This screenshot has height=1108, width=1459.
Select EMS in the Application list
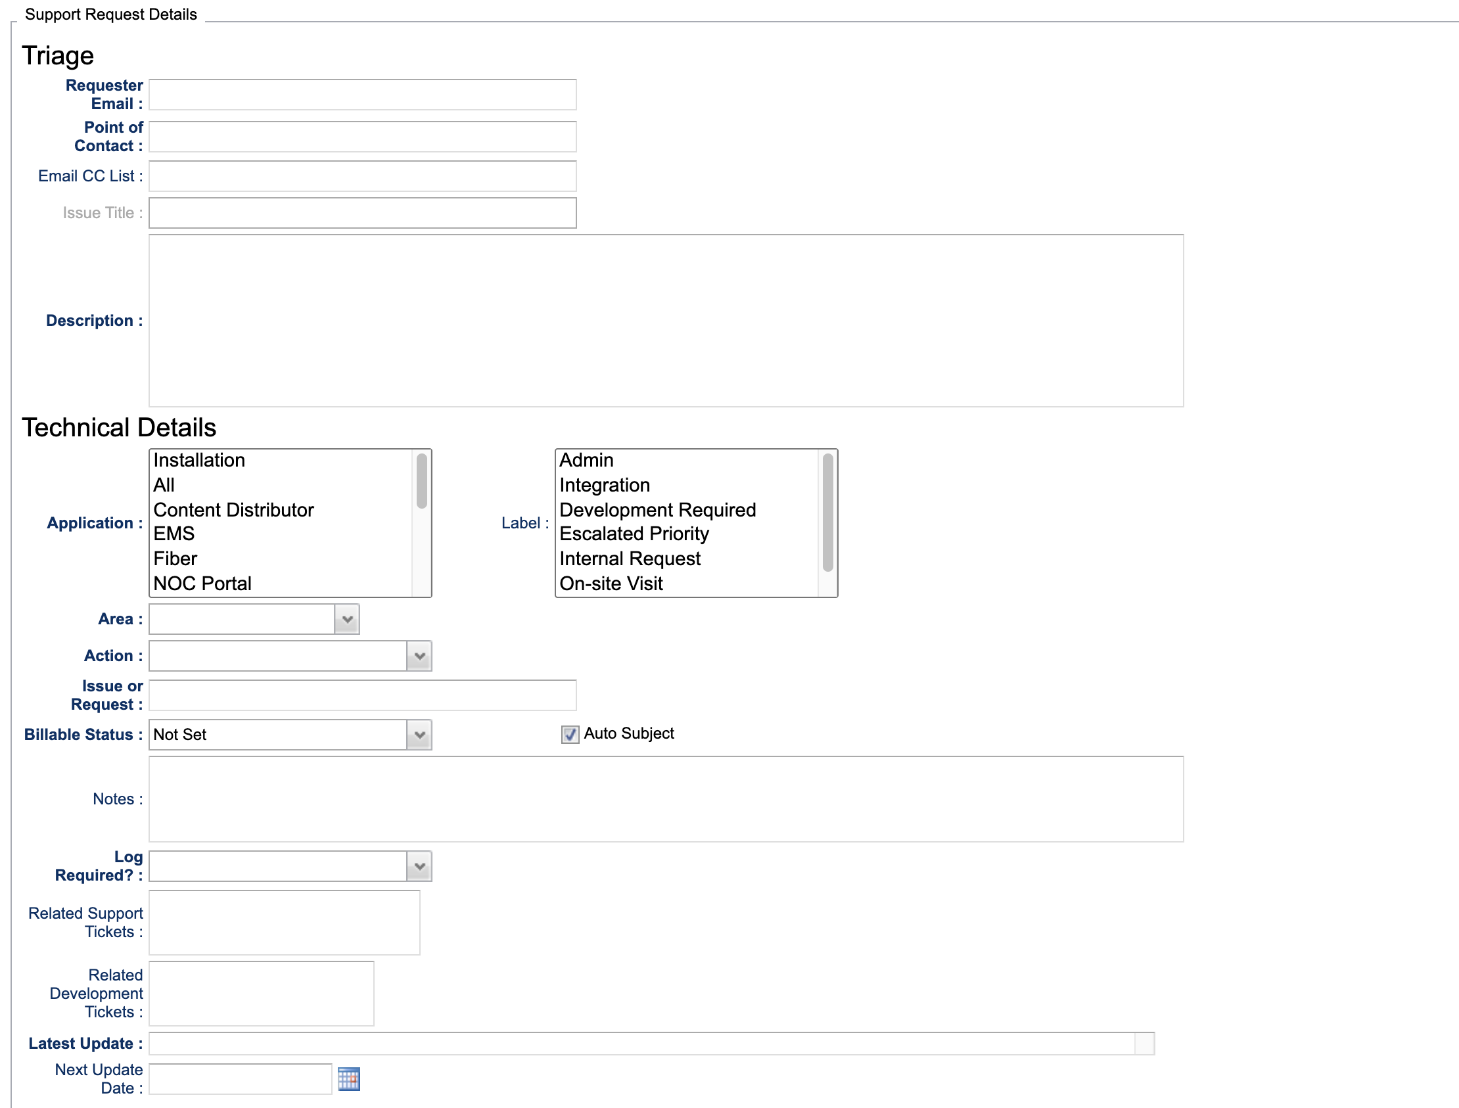click(x=174, y=534)
